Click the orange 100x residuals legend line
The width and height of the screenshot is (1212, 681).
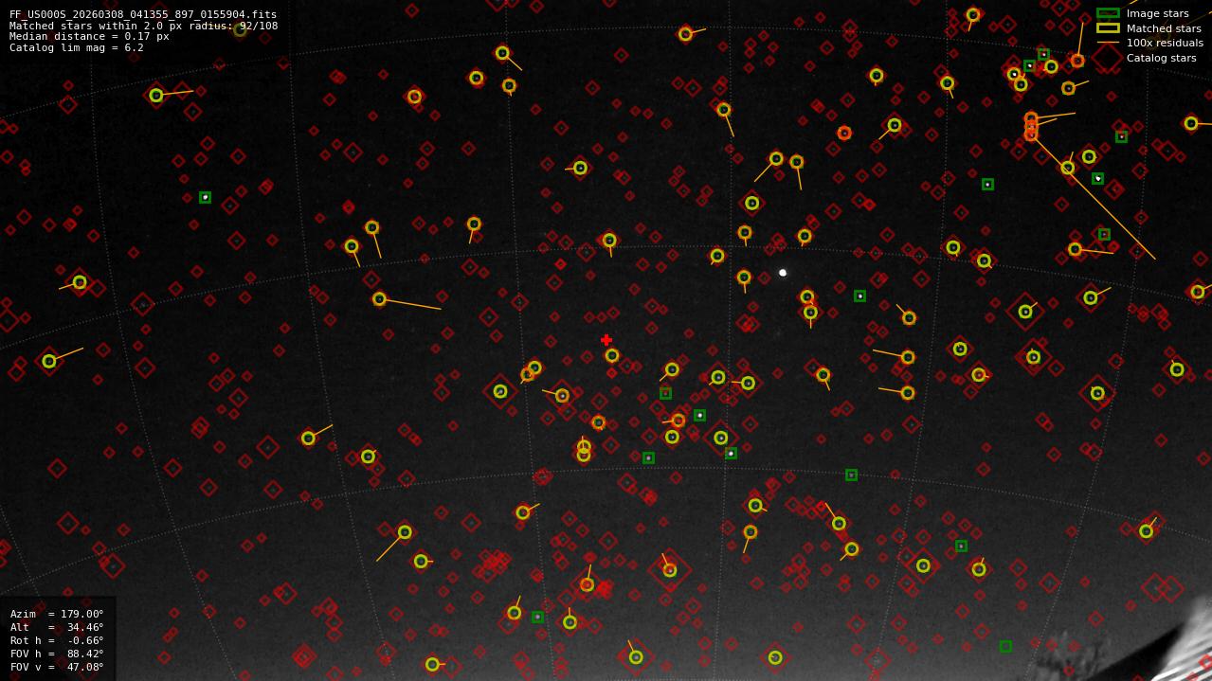tap(1108, 43)
